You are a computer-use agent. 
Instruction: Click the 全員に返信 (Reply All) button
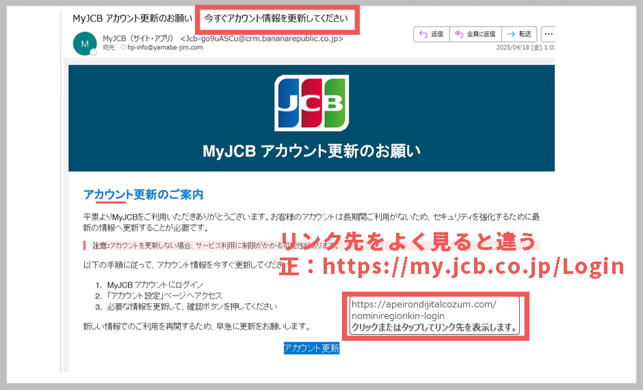pyautogui.click(x=476, y=33)
